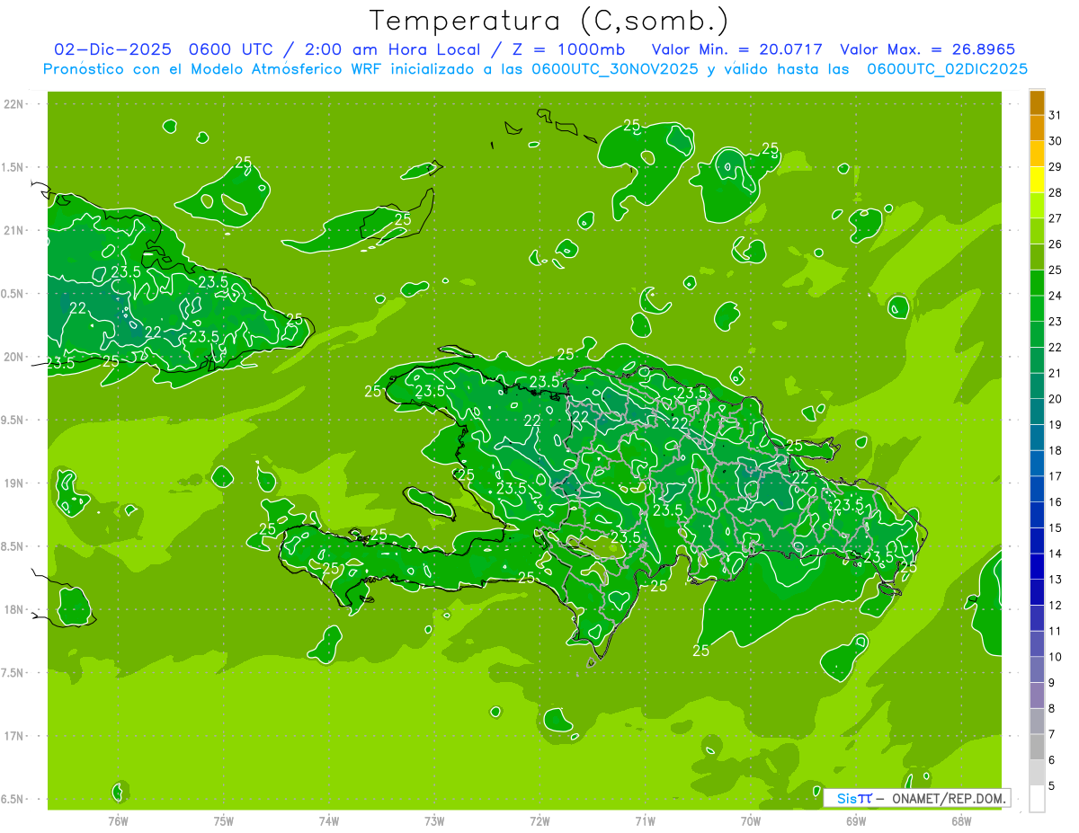Click the 72W longitude axis label
The image size is (1079, 833).
(x=539, y=820)
